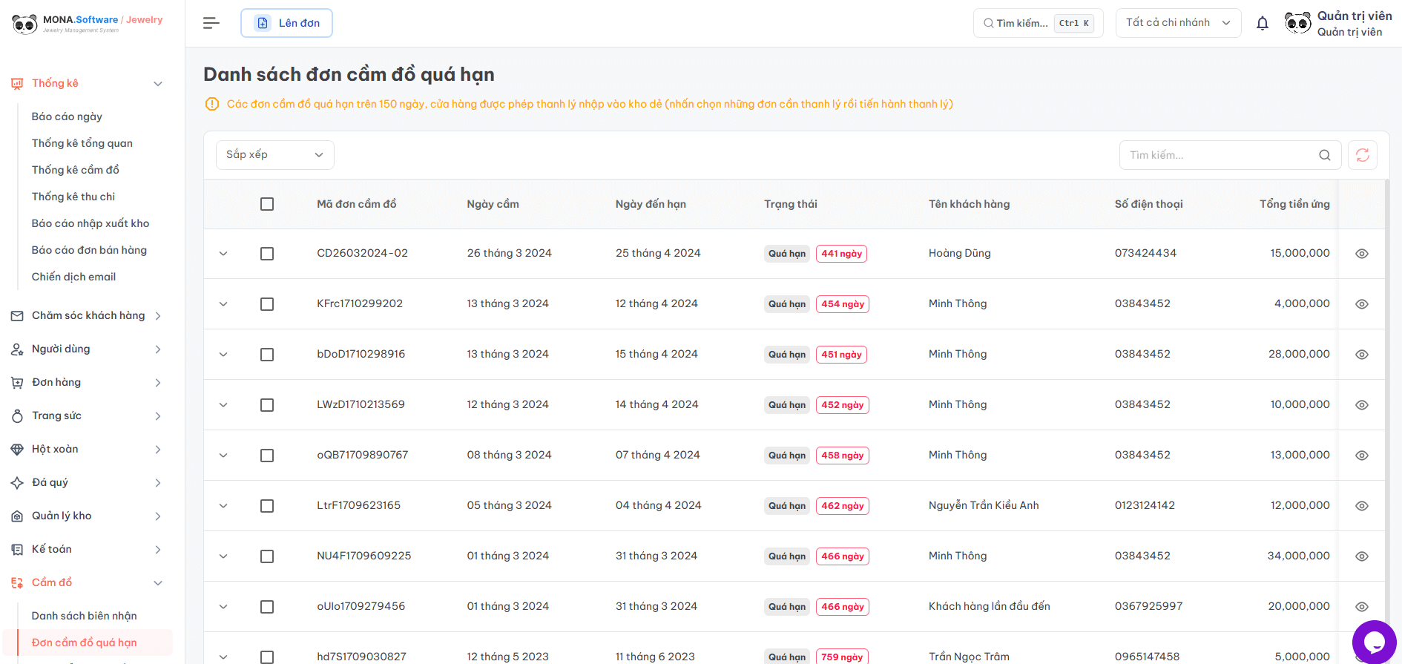Open Báo cáo ngày menu item

(67, 116)
